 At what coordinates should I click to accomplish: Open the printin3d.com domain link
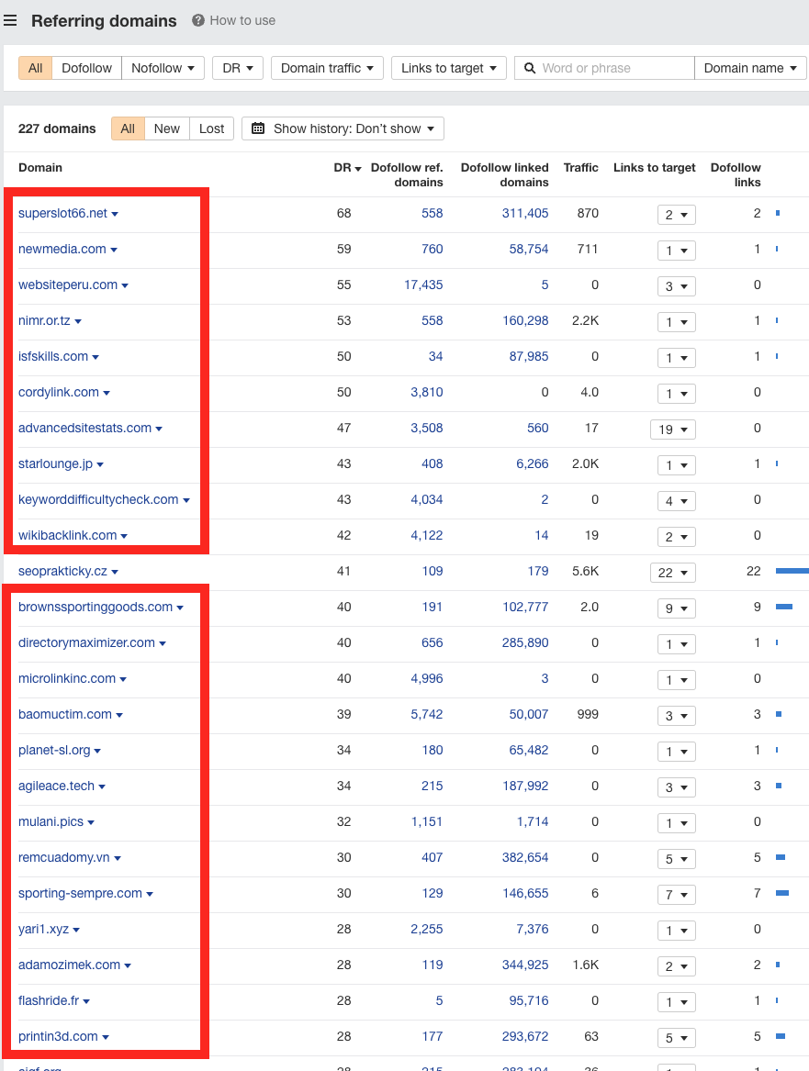click(x=58, y=1036)
